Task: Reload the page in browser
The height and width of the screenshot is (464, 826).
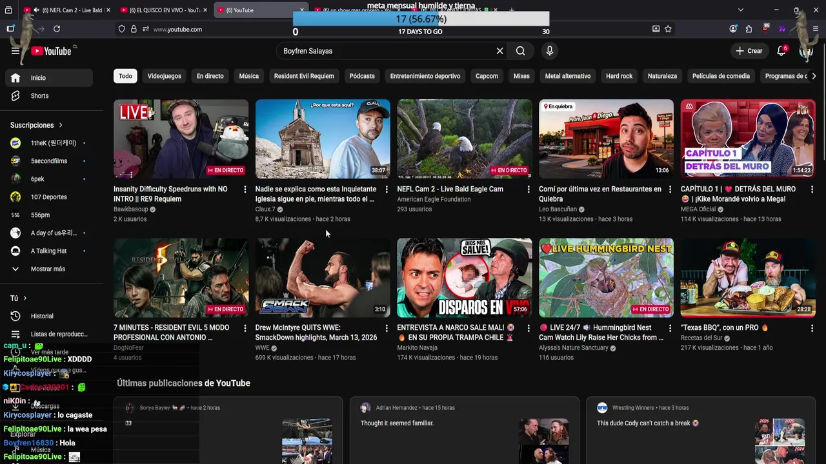Action: pyautogui.click(x=57, y=29)
